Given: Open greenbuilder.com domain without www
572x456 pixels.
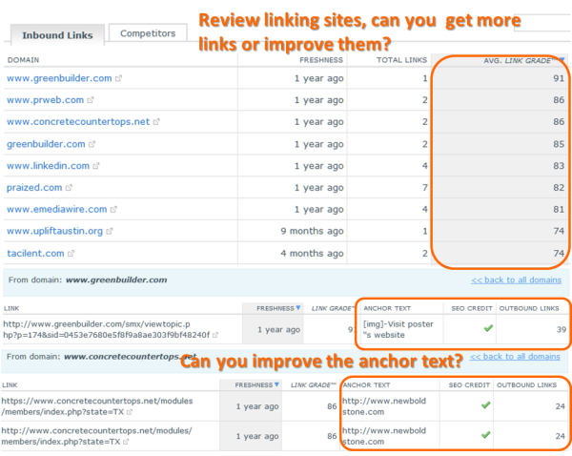Looking at the screenshot, I should [46, 144].
